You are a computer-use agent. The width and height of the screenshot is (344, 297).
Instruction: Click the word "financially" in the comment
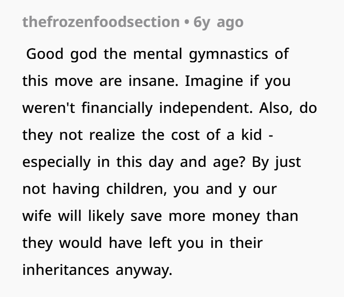click(117, 108)
